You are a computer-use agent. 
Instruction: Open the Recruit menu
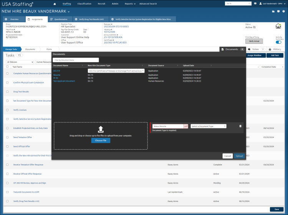(x=101, y=4)
